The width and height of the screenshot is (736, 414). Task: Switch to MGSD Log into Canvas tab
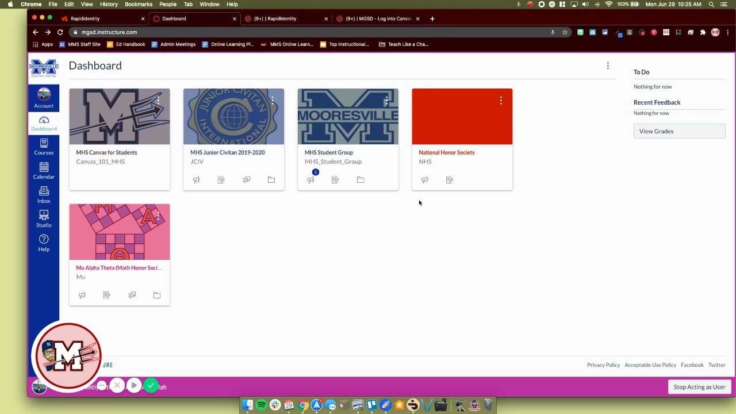[x=378, y=18]
